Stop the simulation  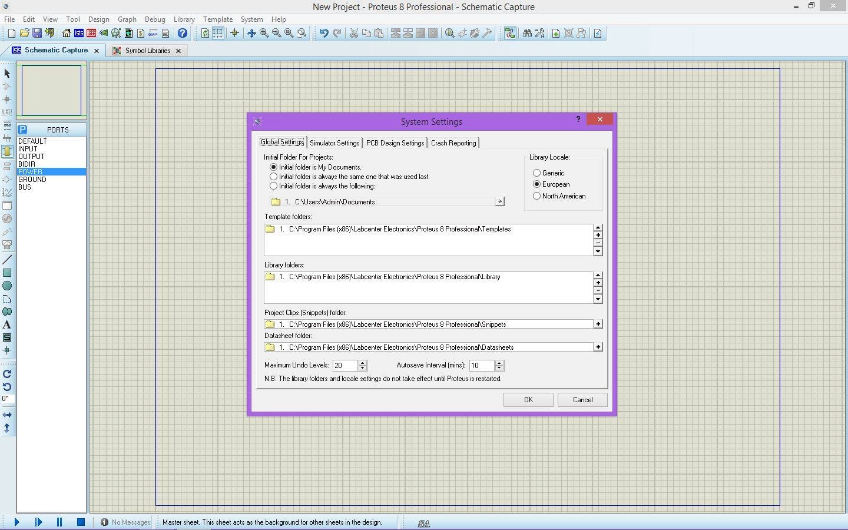click(x=81, y=522)
